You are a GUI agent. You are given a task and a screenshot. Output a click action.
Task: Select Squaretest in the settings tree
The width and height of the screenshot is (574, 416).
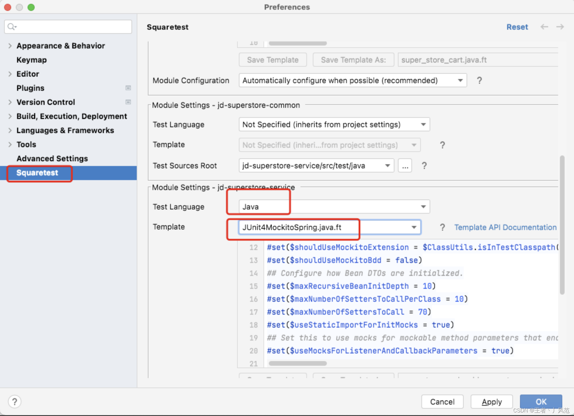coord(68,173)
